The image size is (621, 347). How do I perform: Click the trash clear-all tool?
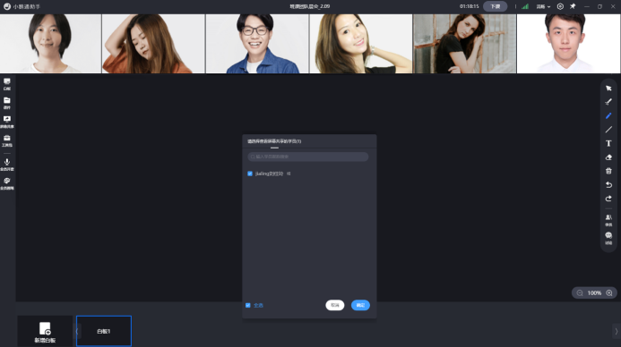[608, 171]
